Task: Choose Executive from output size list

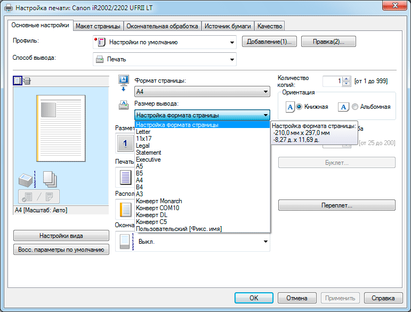Action: point(203,159)
